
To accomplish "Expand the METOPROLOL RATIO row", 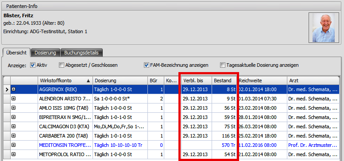I will (14, 154).
